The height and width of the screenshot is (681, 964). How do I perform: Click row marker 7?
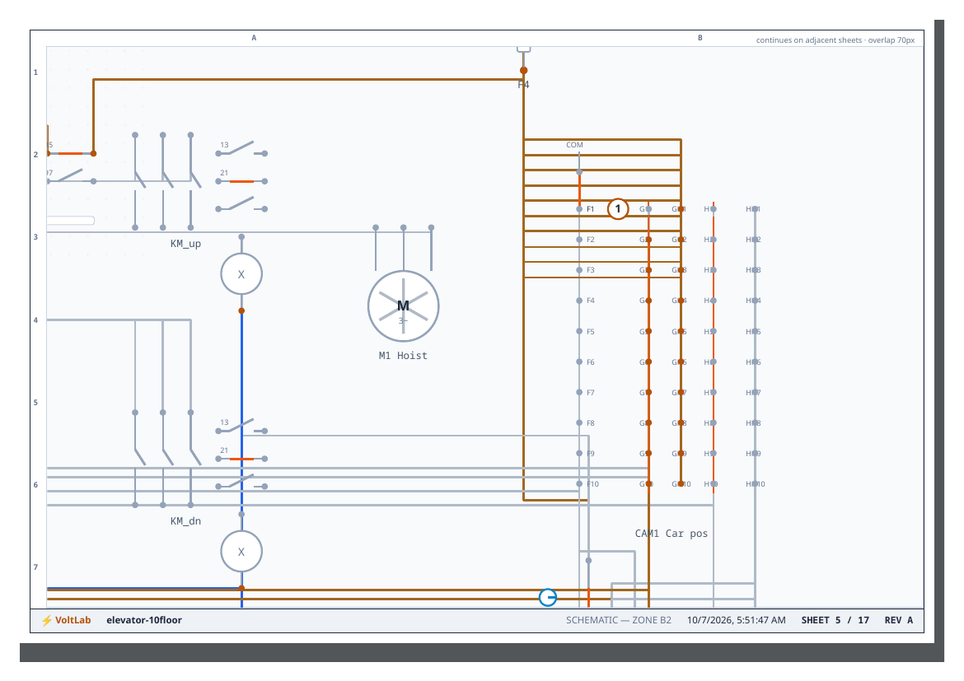[x=35, y=567]
